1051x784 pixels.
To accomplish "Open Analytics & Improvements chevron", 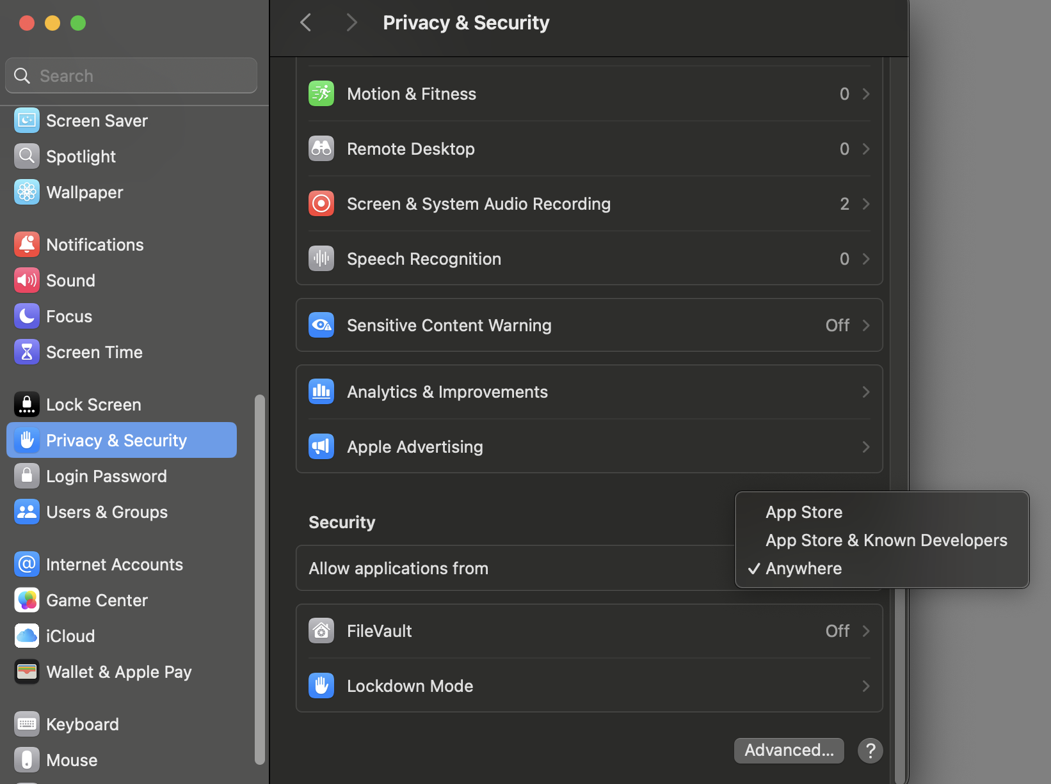I will 866,391.
